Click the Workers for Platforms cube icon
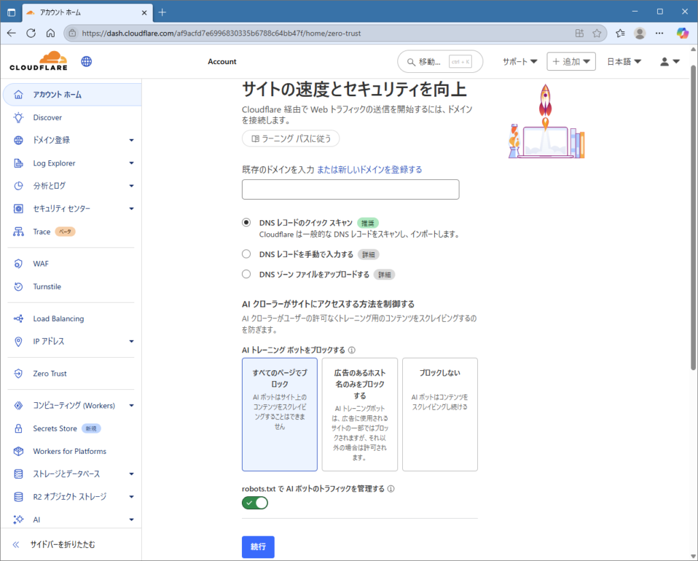 pos(18,451)
